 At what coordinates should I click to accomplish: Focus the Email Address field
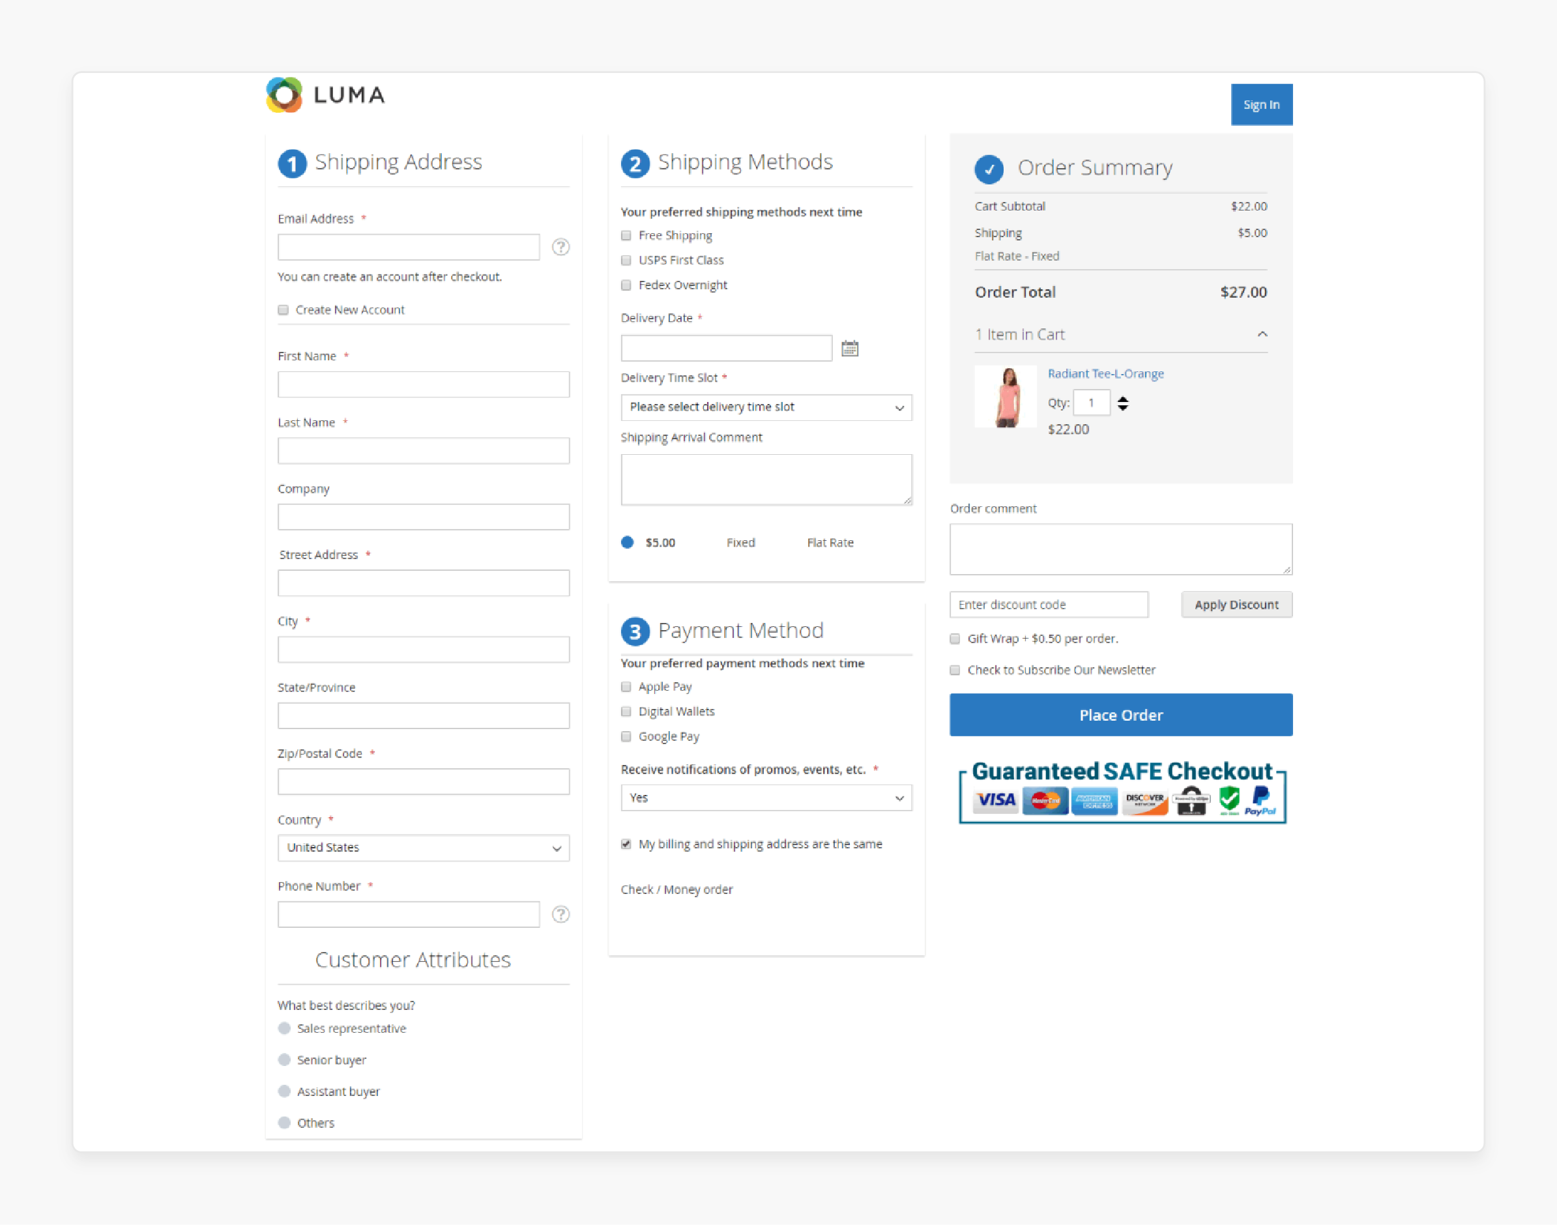pyautogui.click(x=409, y=248)
